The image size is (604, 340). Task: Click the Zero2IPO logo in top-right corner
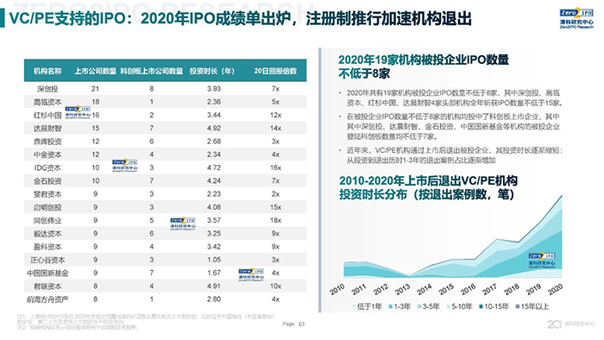coord(576,18)
